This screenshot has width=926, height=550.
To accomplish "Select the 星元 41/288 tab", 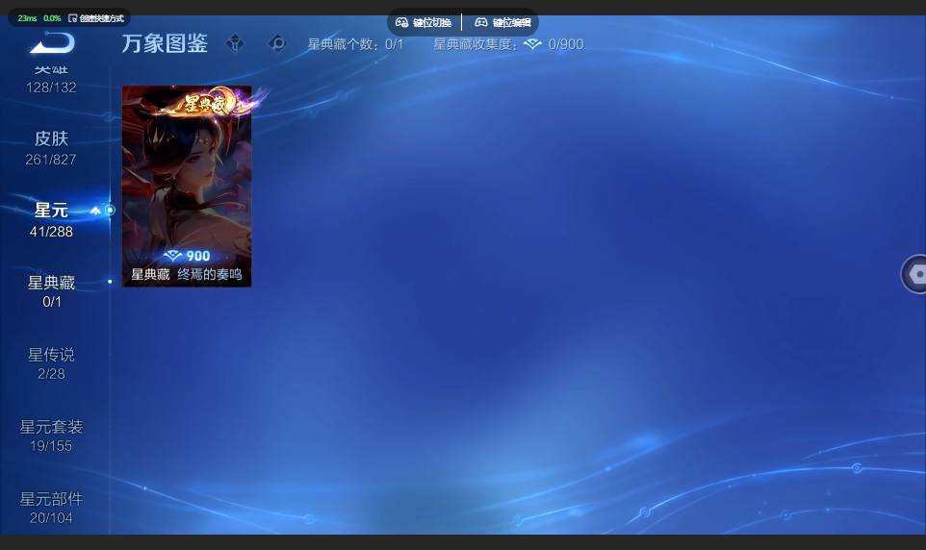I will (x=51, y=220).
